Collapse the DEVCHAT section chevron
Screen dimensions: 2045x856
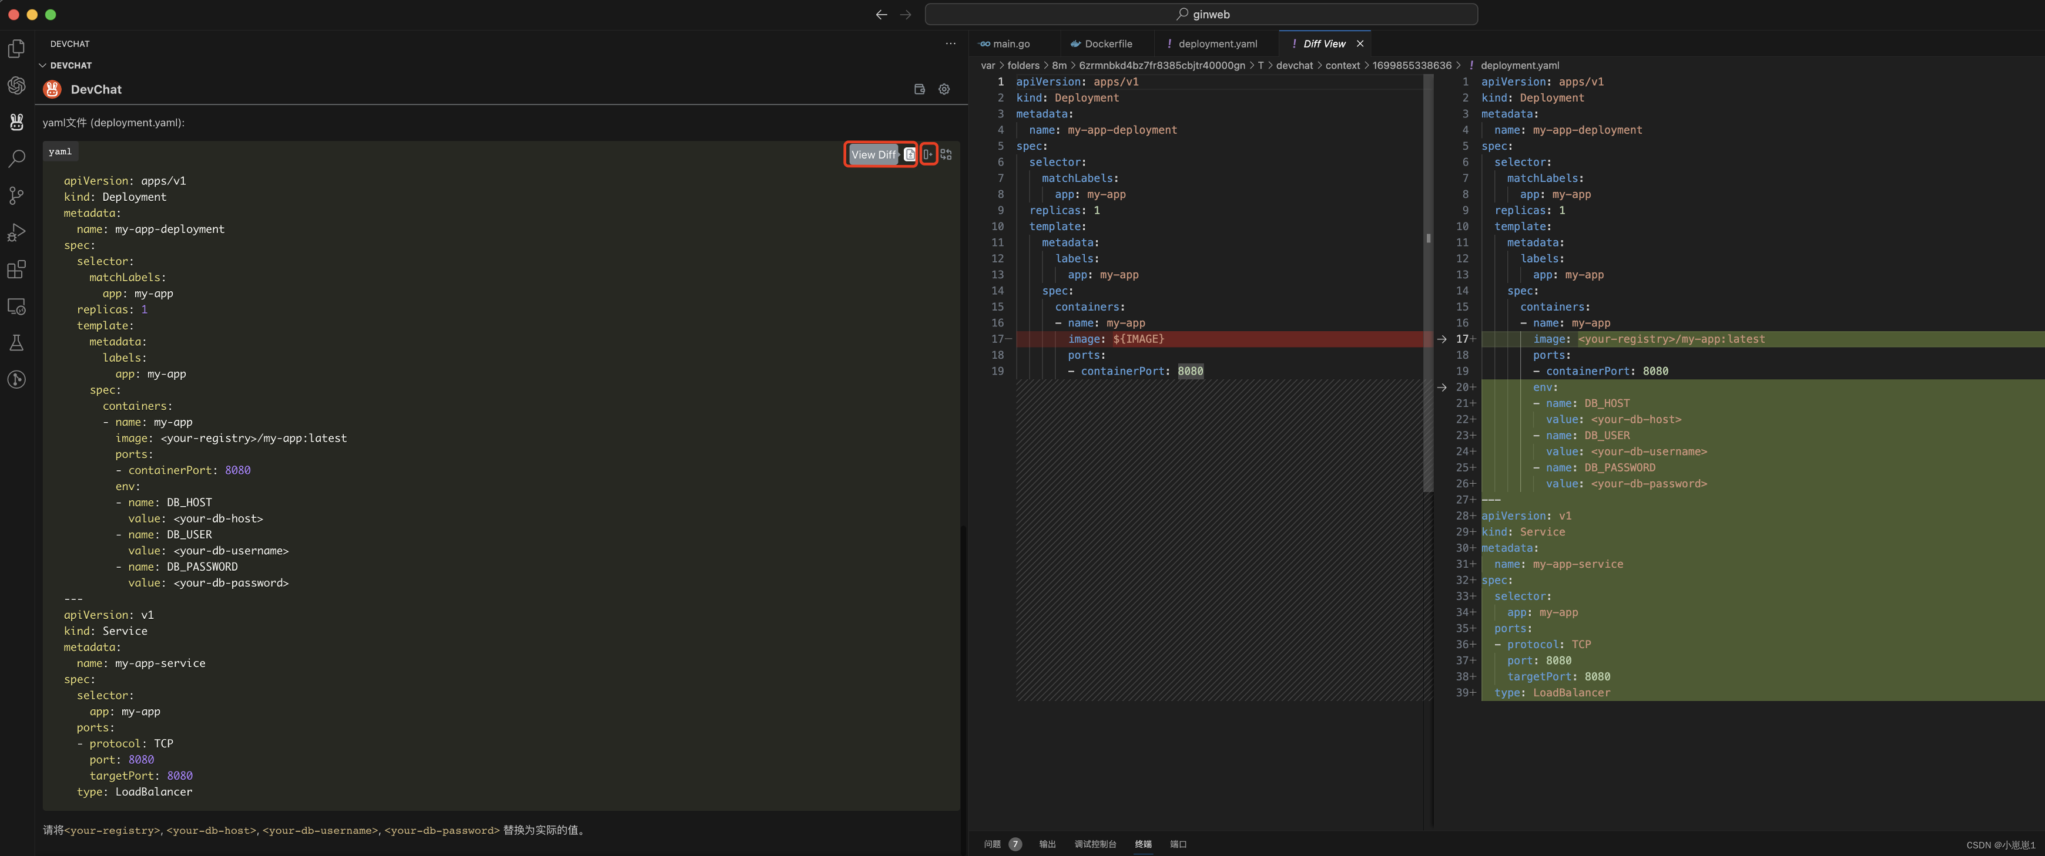pyautogui.click(x=43, y=66)
